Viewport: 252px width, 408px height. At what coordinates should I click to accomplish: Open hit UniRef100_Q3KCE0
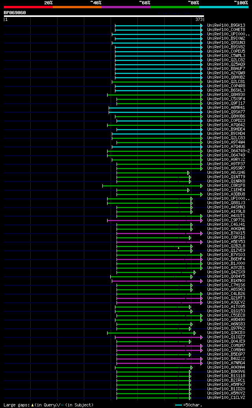click(226, 332)
